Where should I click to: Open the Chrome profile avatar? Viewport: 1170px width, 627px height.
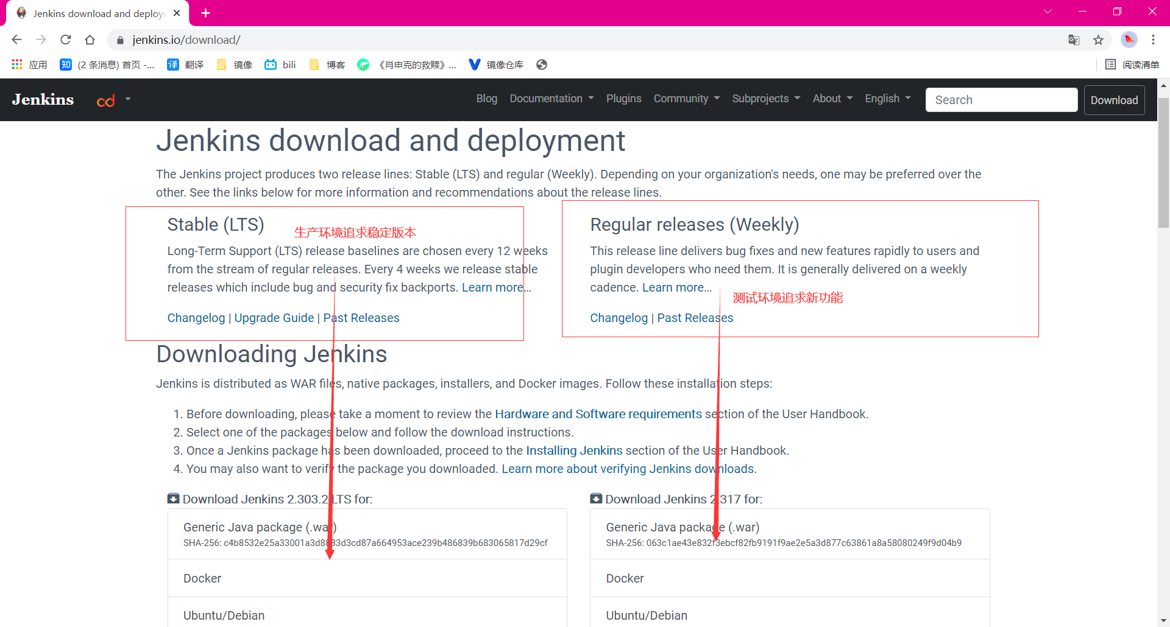pos(1129,40)
